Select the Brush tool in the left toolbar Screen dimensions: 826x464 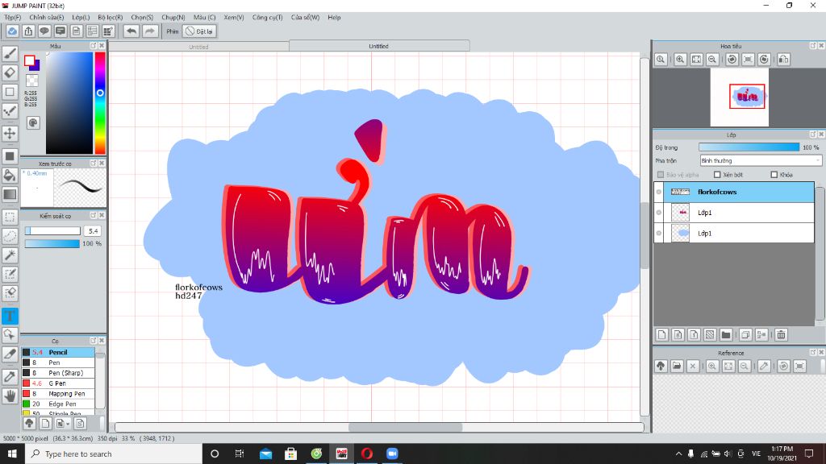[x=10, y=54]
